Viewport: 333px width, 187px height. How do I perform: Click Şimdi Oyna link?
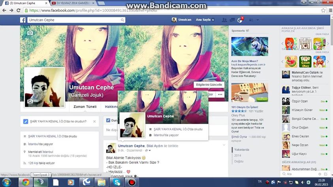pyautogui.click(x=239, y=137)
